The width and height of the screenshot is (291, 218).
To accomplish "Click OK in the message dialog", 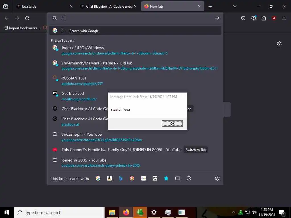I will [x=172, y=123].
